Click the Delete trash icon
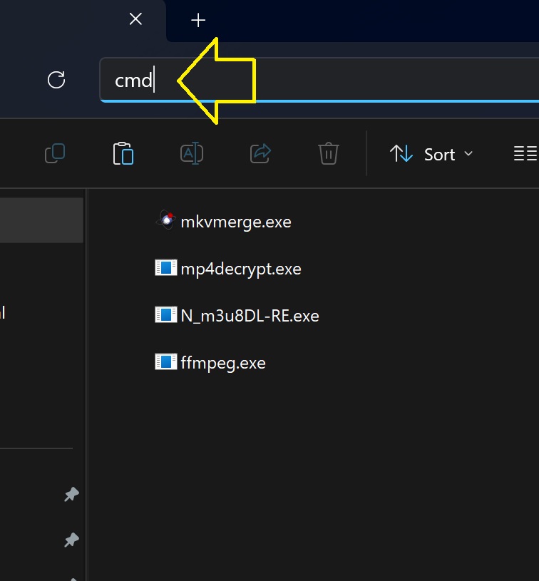This screenshot has width=539, height=581. point(329,153)
